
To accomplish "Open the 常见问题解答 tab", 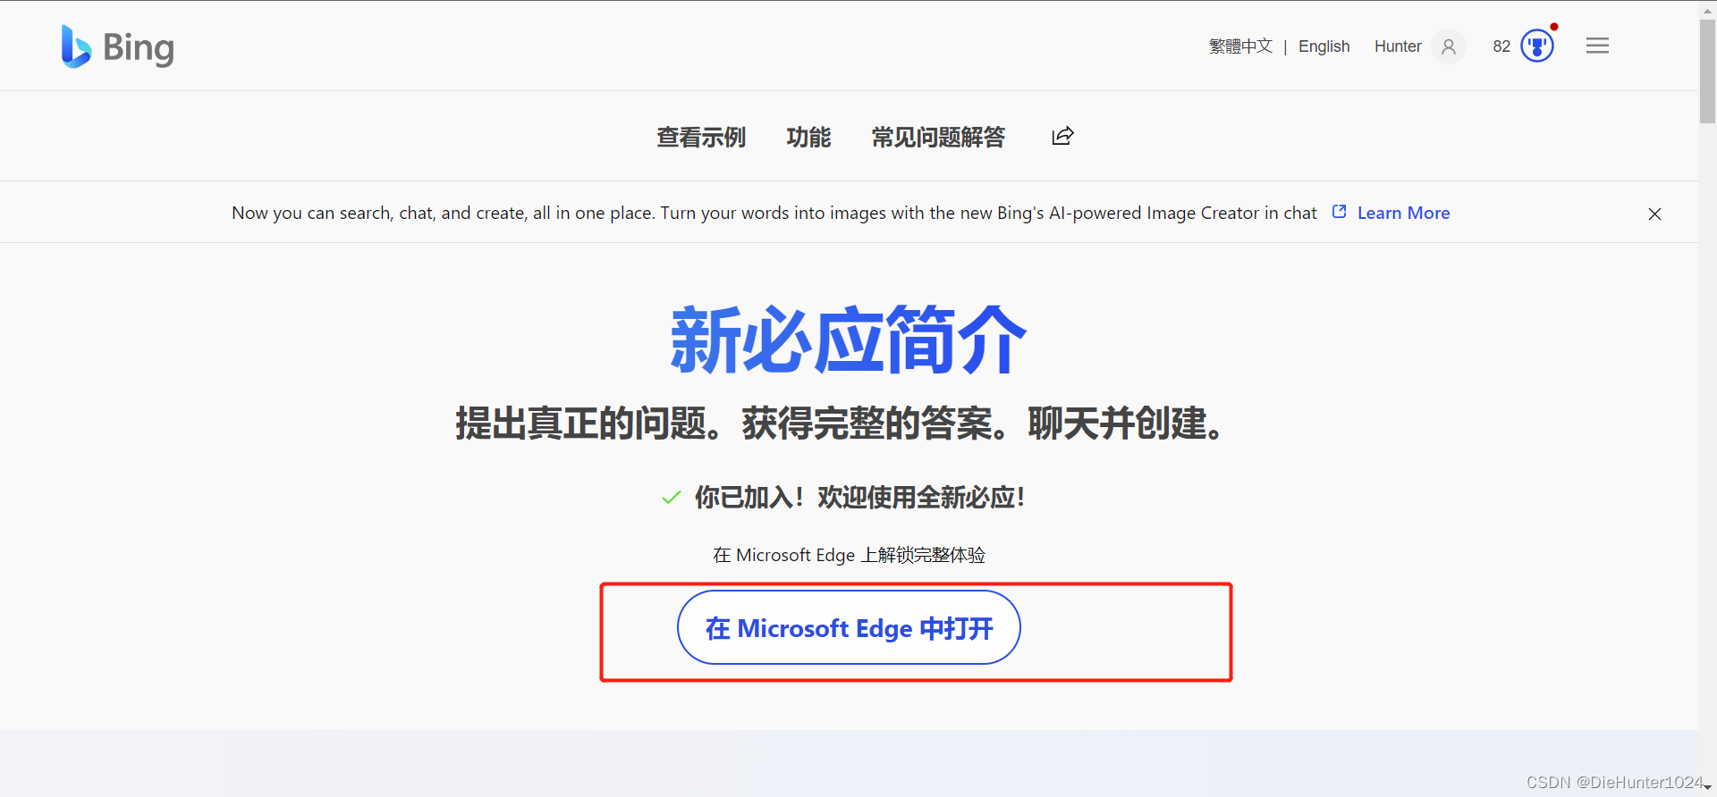I will [938, 137].
